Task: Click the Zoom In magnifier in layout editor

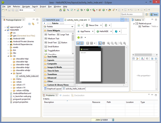Action: [x=125, y=43]
